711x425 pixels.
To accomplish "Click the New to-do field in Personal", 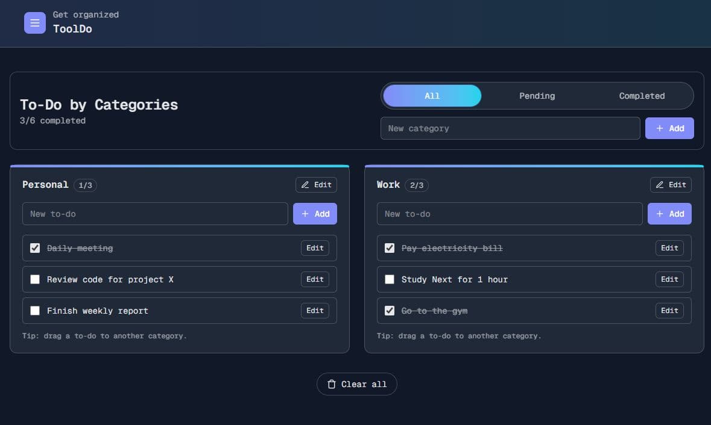I will click(155, 214).
